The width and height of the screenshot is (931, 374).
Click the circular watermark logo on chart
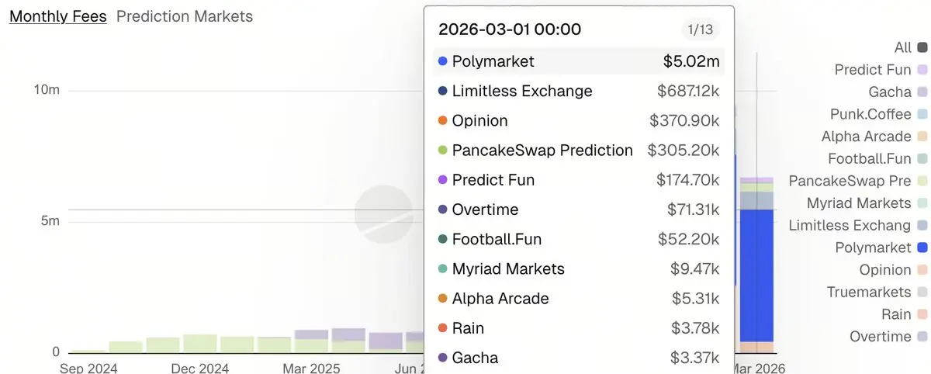383,215
